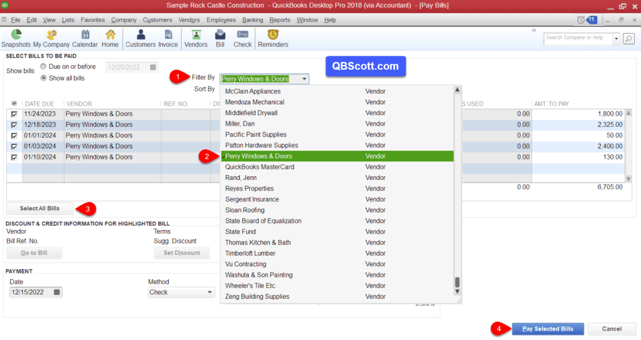Cancel the Pay Bills window
Screen dimensions: 641x340
pyautogui.click(x=612, y=329)
